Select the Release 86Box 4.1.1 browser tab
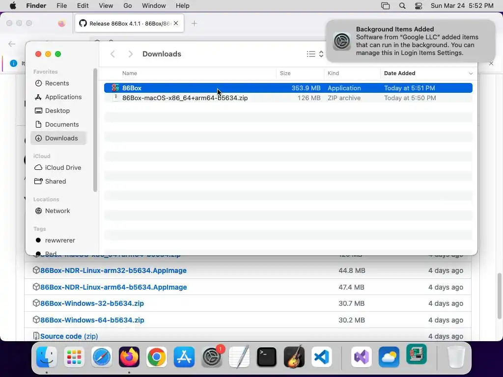Image resolution: width=503 pixels, height=377 pixels. tap(129, 24)
